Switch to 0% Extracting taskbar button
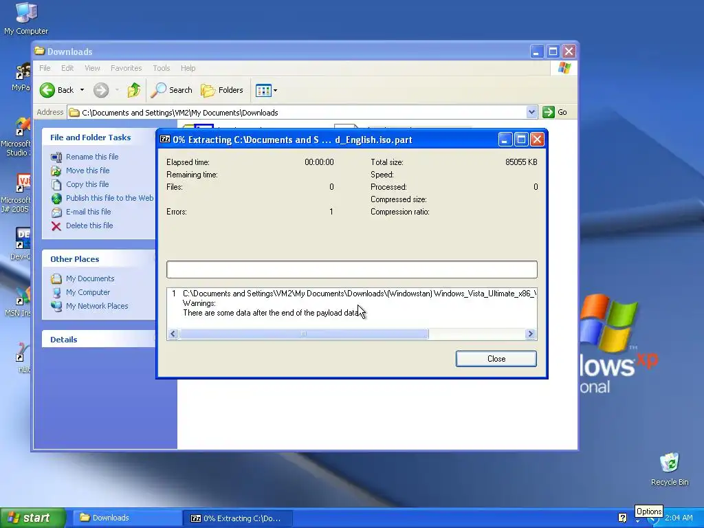 click(x=238, y=518)
